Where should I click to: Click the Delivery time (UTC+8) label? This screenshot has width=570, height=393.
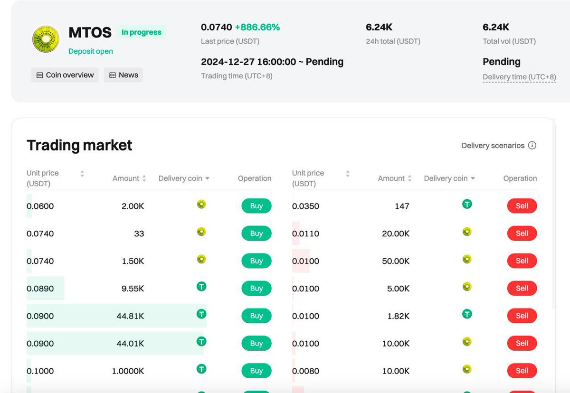[x=519, y=77]
